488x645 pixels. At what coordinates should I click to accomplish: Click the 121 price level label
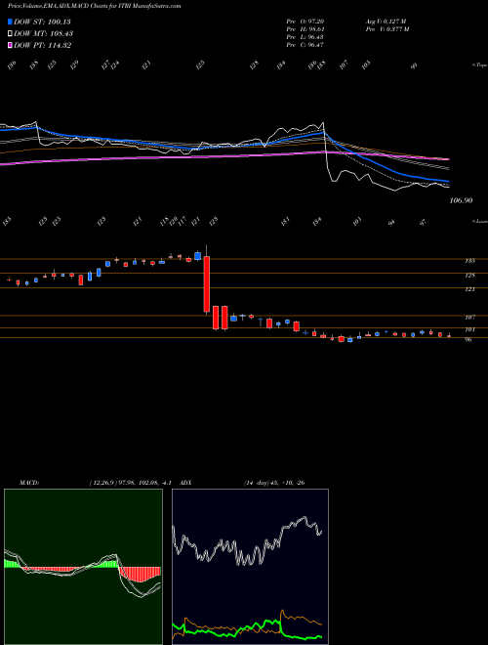click(x=469, y=289)
